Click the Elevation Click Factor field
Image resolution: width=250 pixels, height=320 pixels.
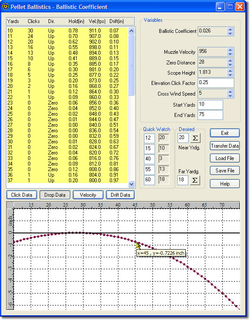pos(216,83)
